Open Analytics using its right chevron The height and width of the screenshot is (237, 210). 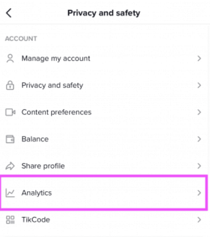199,193
